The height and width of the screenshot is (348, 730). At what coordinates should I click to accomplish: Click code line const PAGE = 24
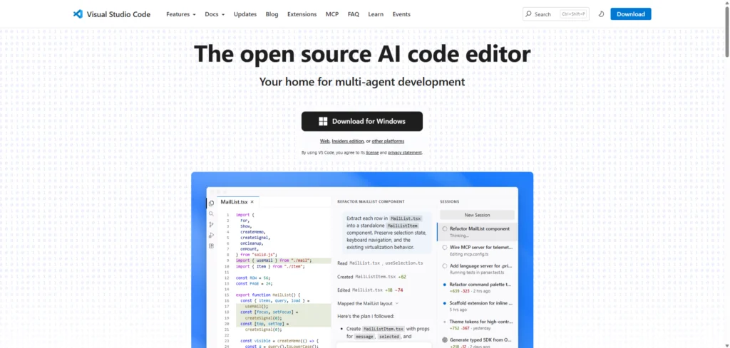coord(255,283)
